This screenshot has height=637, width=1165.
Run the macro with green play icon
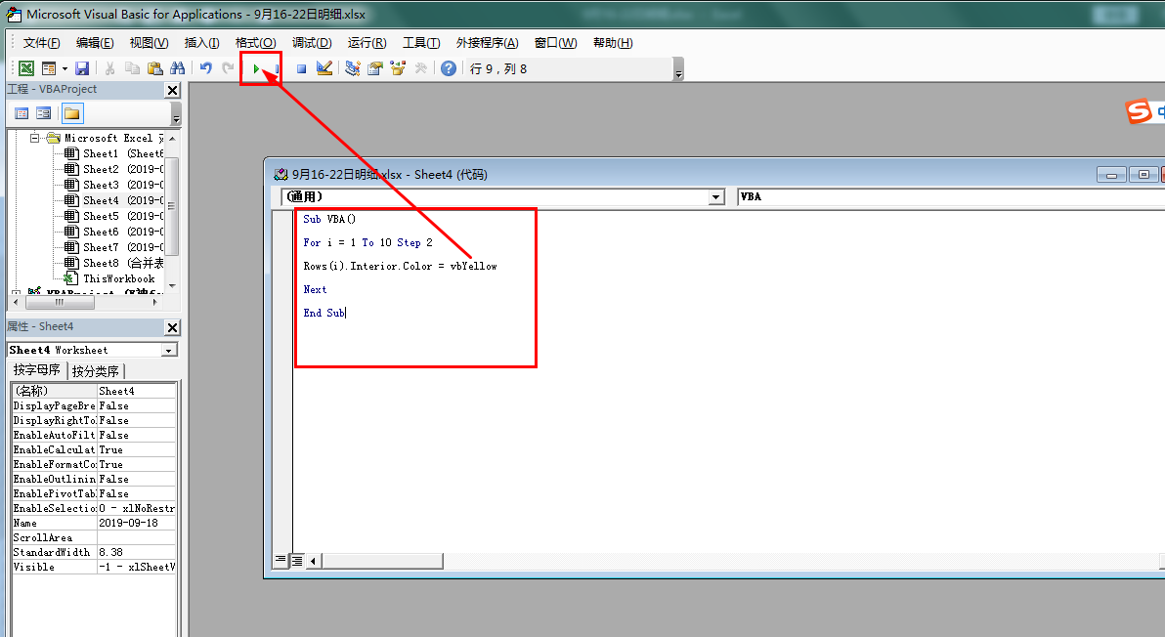[256, 68]
